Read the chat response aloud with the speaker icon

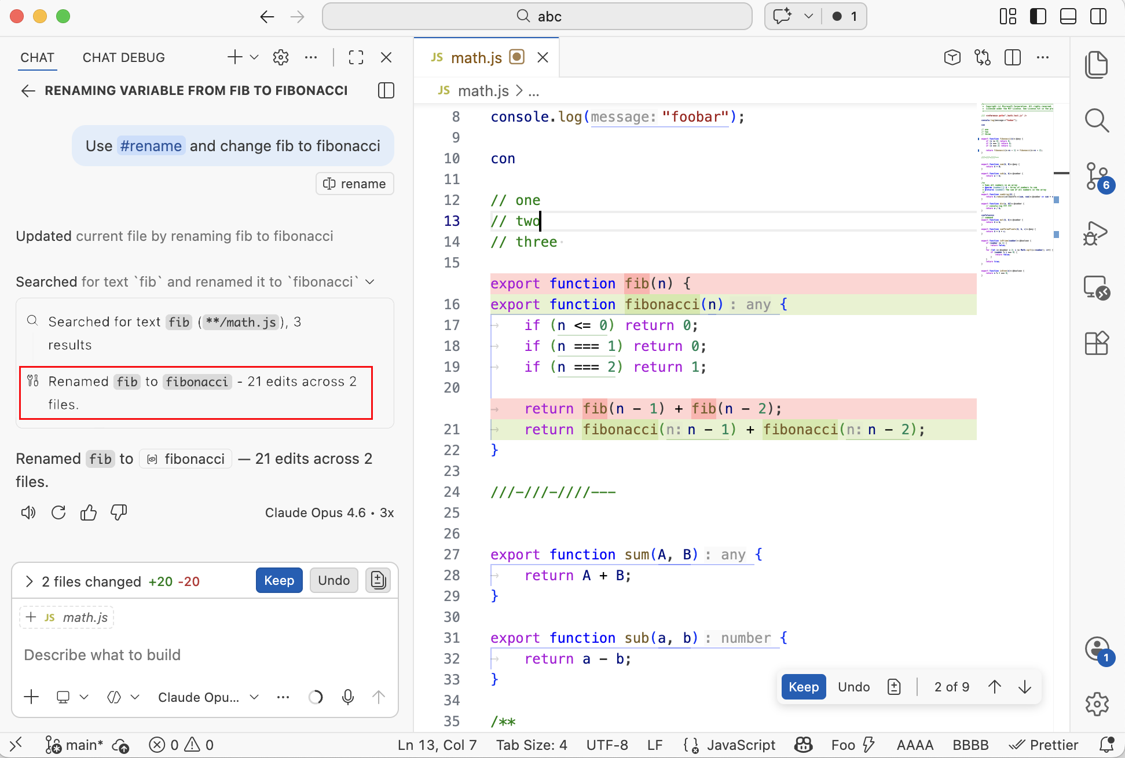(x=28, y=512)
